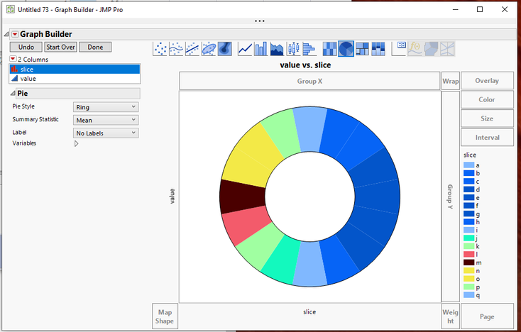The height and width of the screenshot is (332, 521).
Task: Click legend swatch for slice j
Action: point(469,238)
